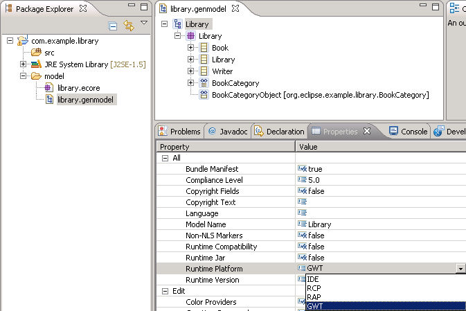Collapse the Edit property category
Screen dimensions: 466x311
165,291
